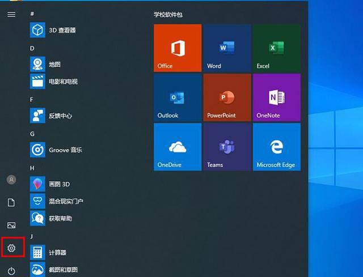Click the G section letter header
This screenshot has height=277, width=363.
click(x=32, y=134)
